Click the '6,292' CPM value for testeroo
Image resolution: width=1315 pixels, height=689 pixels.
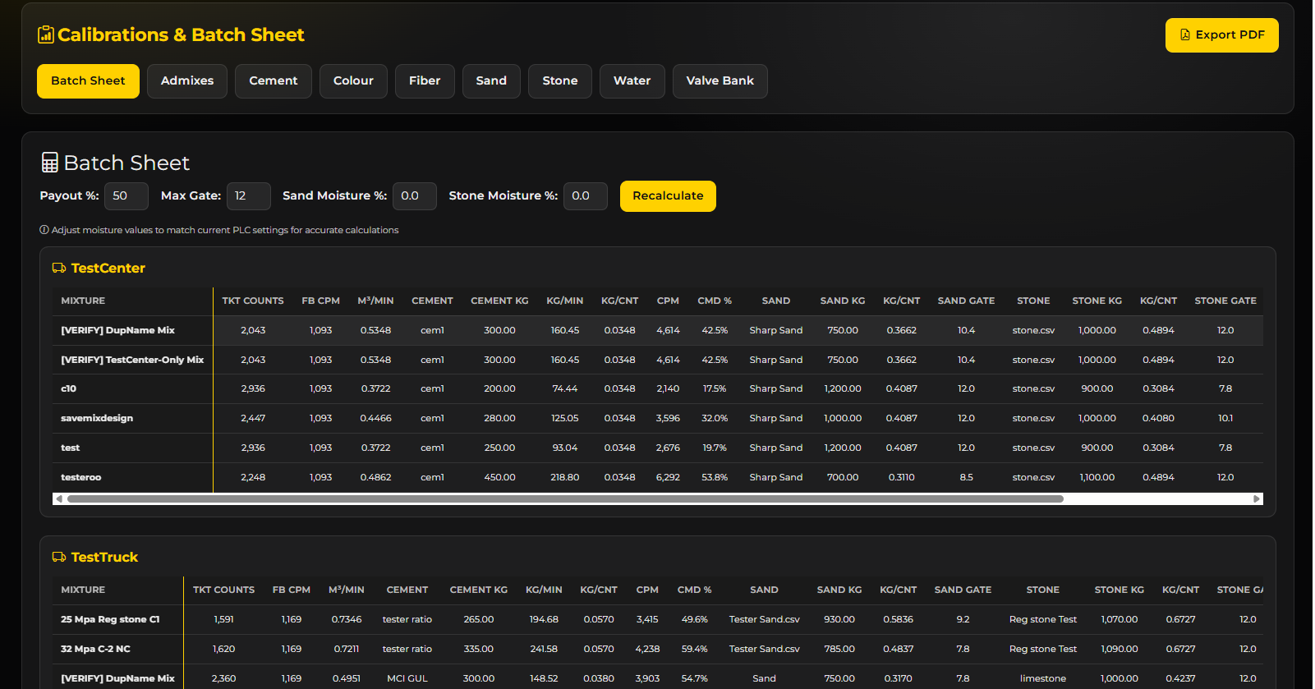click(668, 477)
